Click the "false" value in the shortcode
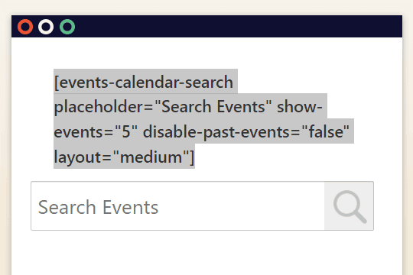 325,131
